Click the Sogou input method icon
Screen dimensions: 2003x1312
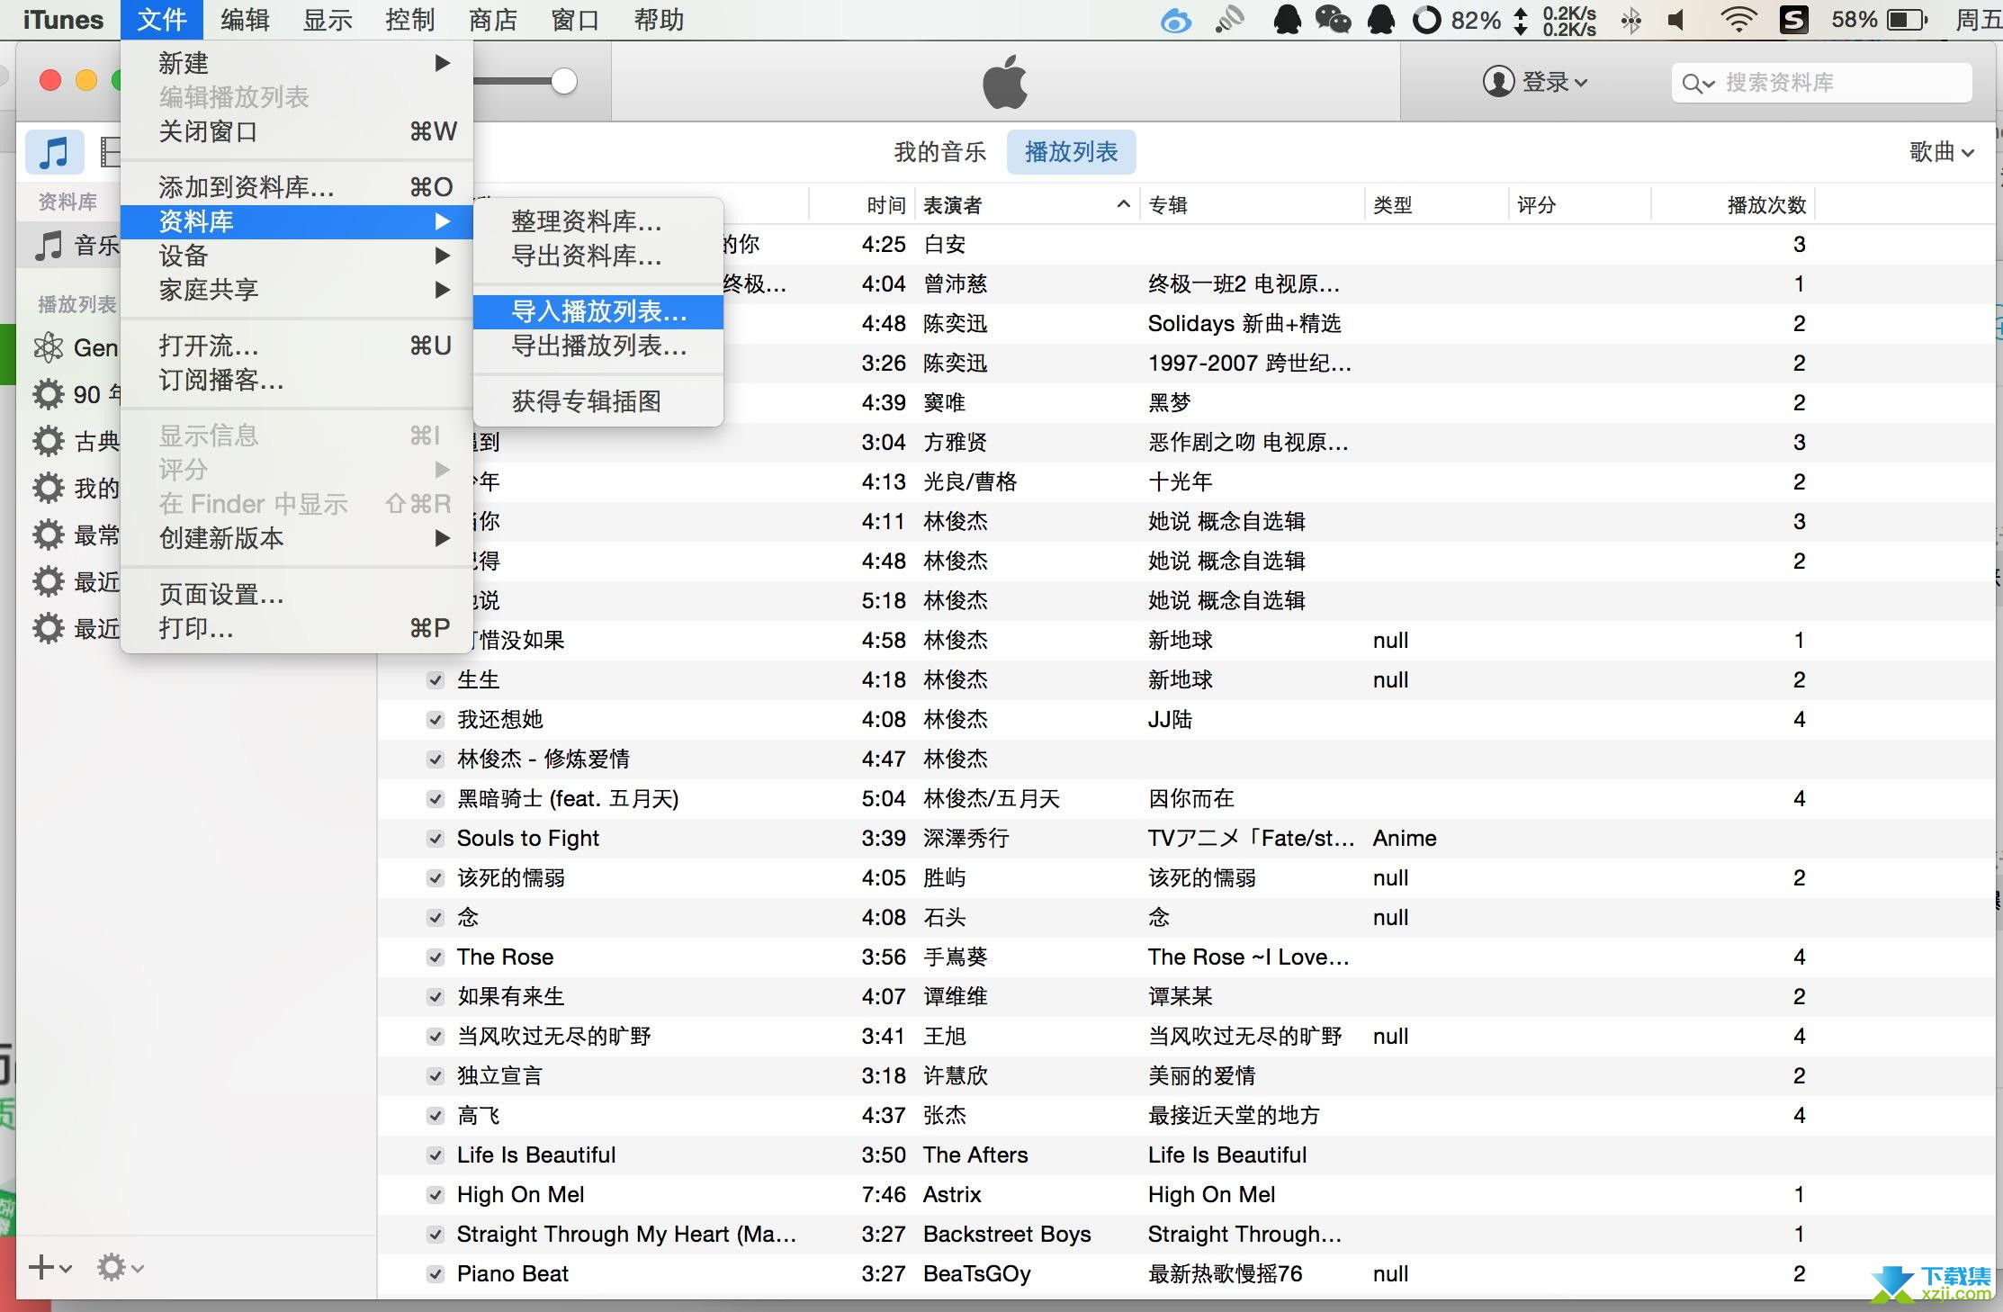click(x=1793, y=20)
